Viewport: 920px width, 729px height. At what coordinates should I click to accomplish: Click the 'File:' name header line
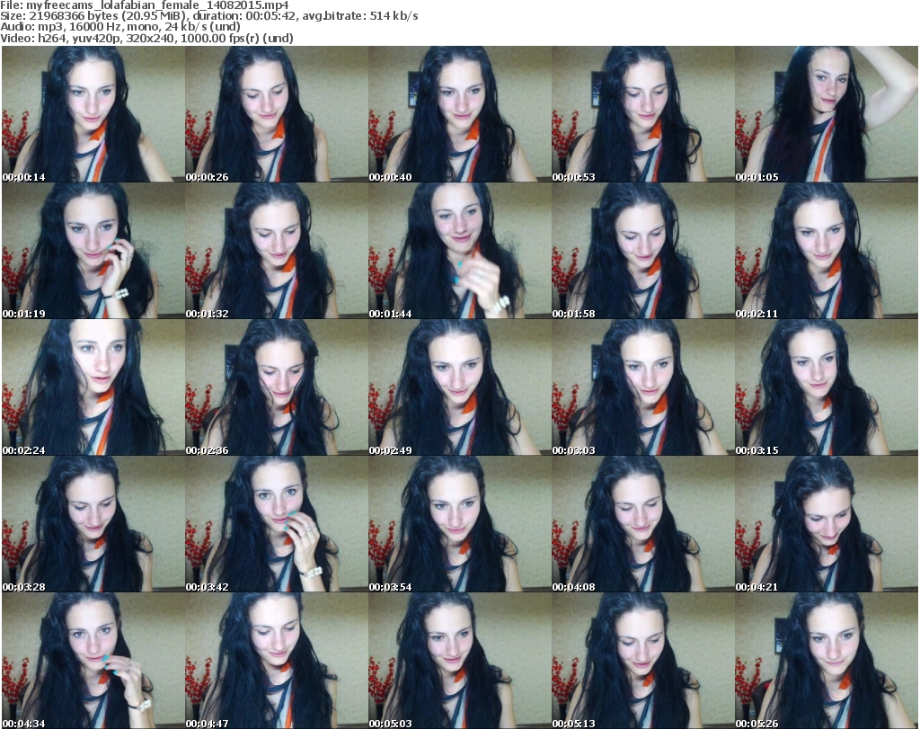tap(145, 5)
